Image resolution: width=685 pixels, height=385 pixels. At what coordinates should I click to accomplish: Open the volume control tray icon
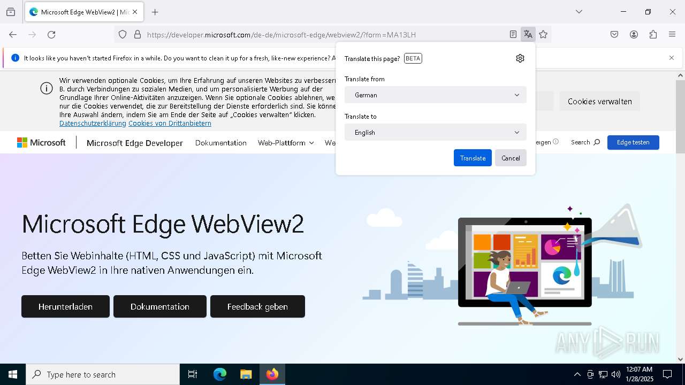click(616, 374)
